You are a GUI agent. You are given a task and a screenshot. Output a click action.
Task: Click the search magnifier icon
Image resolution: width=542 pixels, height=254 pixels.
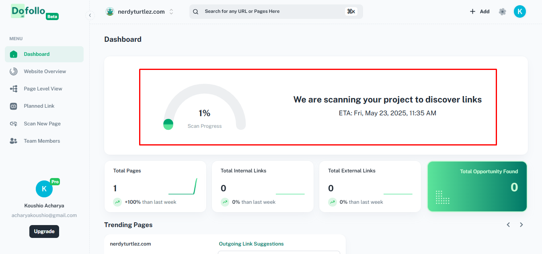coord(196,12)
